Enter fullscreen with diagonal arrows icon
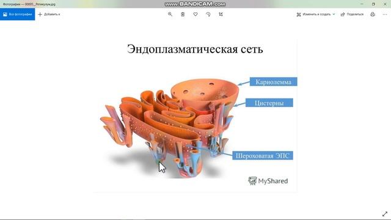 point(385,214)
